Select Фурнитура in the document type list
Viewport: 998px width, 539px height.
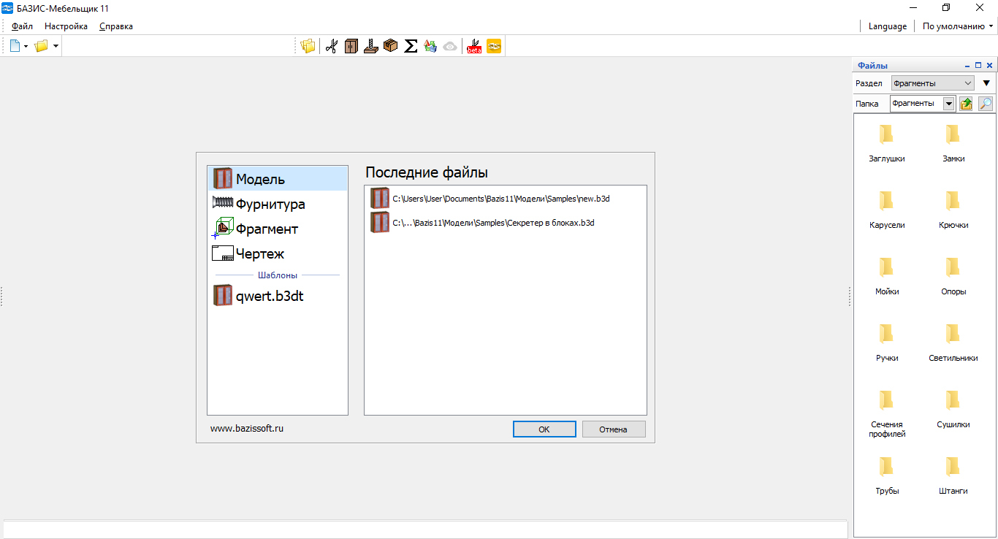278,204
